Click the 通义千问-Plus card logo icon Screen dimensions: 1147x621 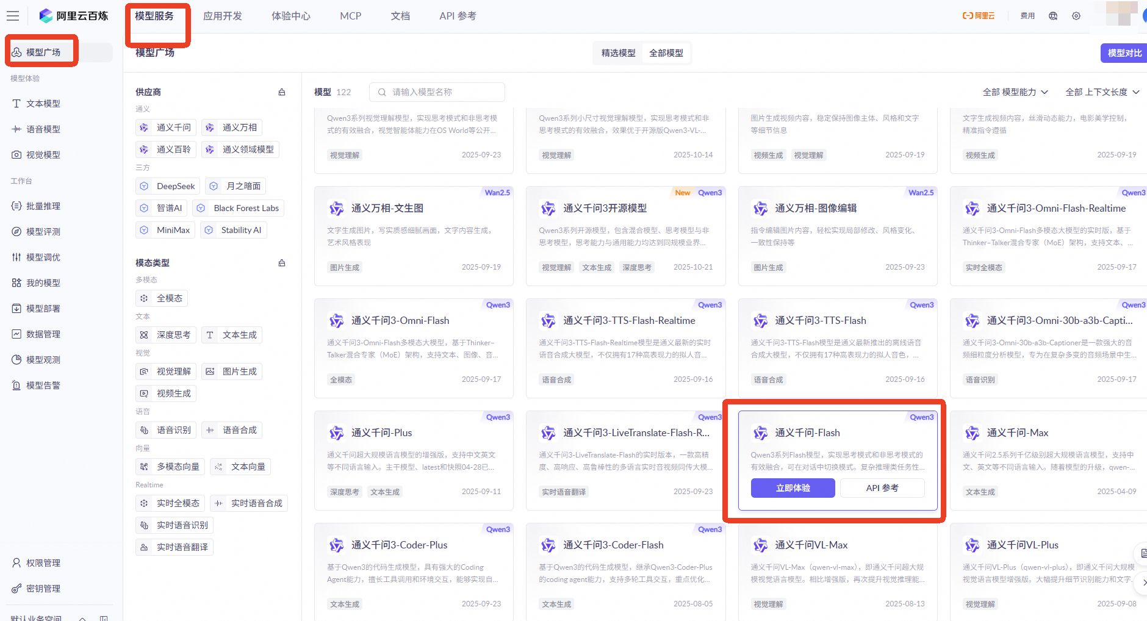336,433
